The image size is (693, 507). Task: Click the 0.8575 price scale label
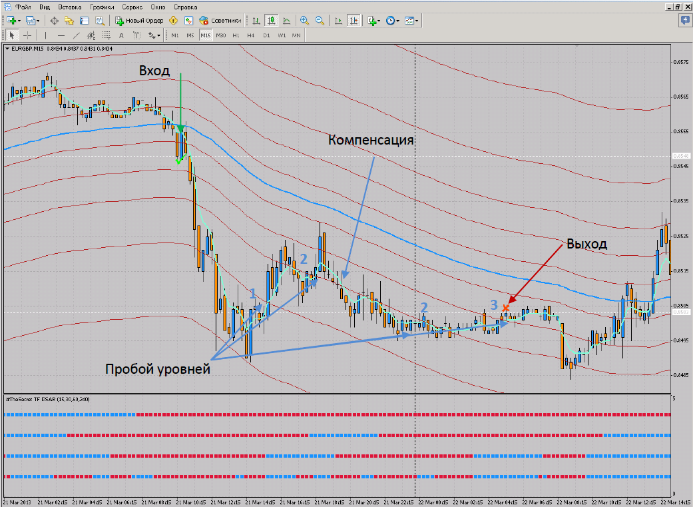pyautogui.click(x=681, y=62)
